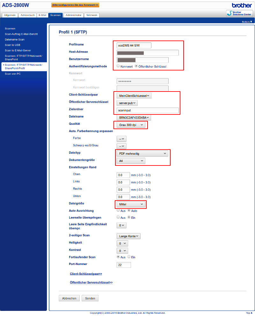Go to the Netzwerk tab
The image size is (255, 316).
click(92, 15)
